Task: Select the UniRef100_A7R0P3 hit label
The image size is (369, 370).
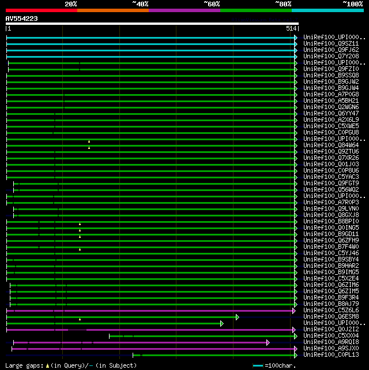Action: click(x=331, y=203)
